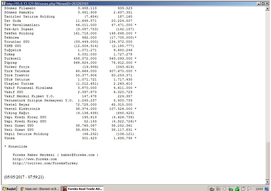Click the Tekfen Holding value 161.718.000
271x191 pixels.
(x=85, y=33)
